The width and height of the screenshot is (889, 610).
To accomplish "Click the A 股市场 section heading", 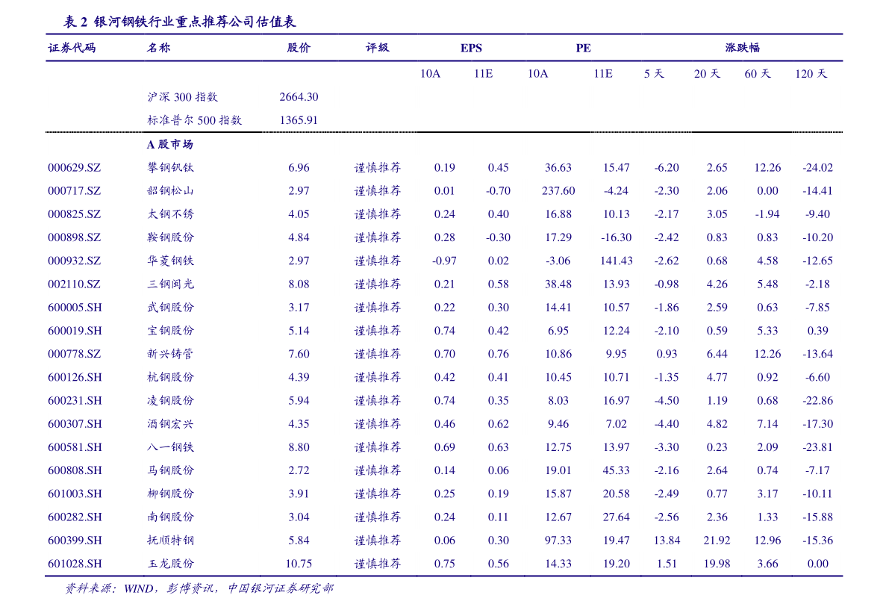I will coord(170,145).
